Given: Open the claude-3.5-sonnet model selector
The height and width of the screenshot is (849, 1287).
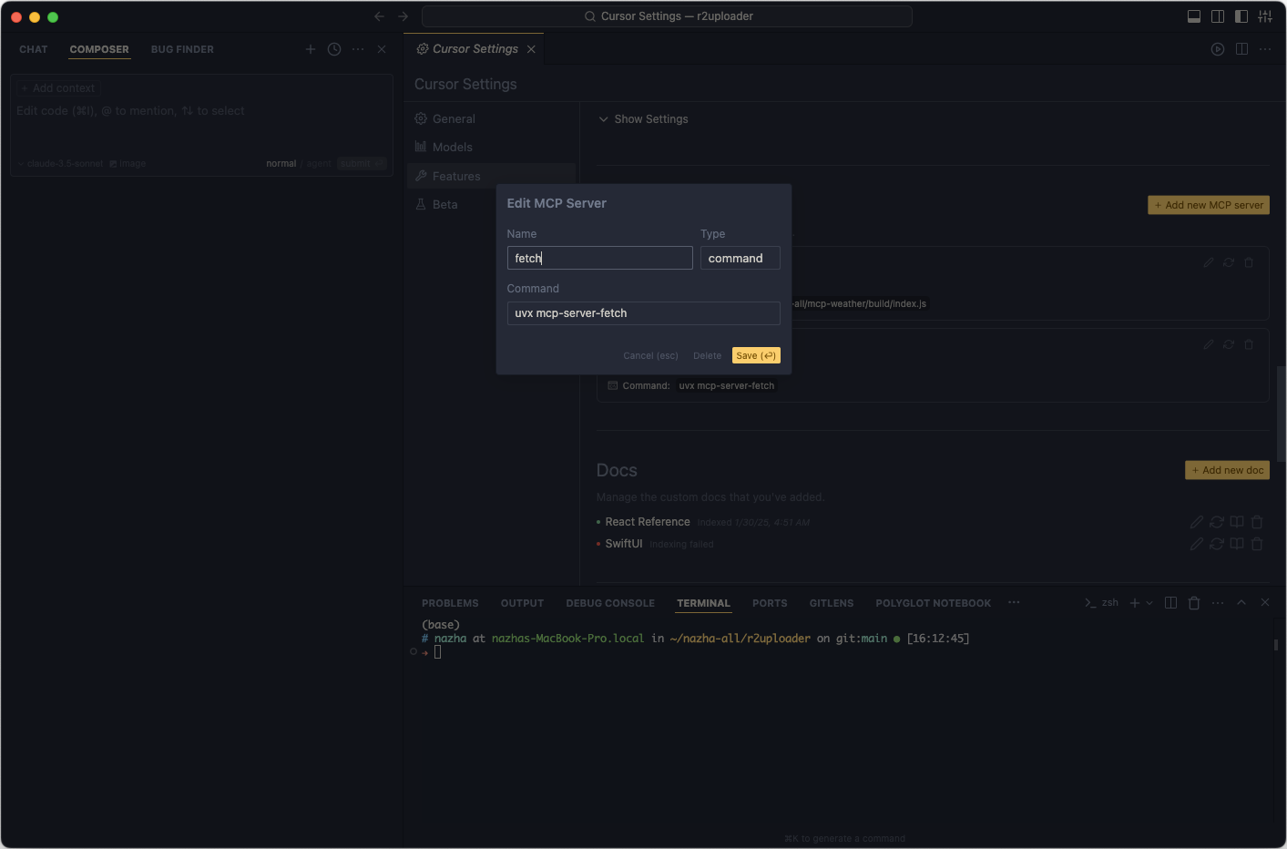Looking at the screenshot, I should click(61, 164).
